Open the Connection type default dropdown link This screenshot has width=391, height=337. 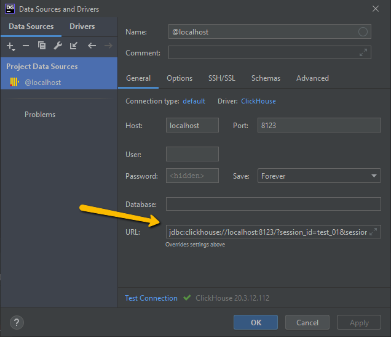tap(194, 101)
